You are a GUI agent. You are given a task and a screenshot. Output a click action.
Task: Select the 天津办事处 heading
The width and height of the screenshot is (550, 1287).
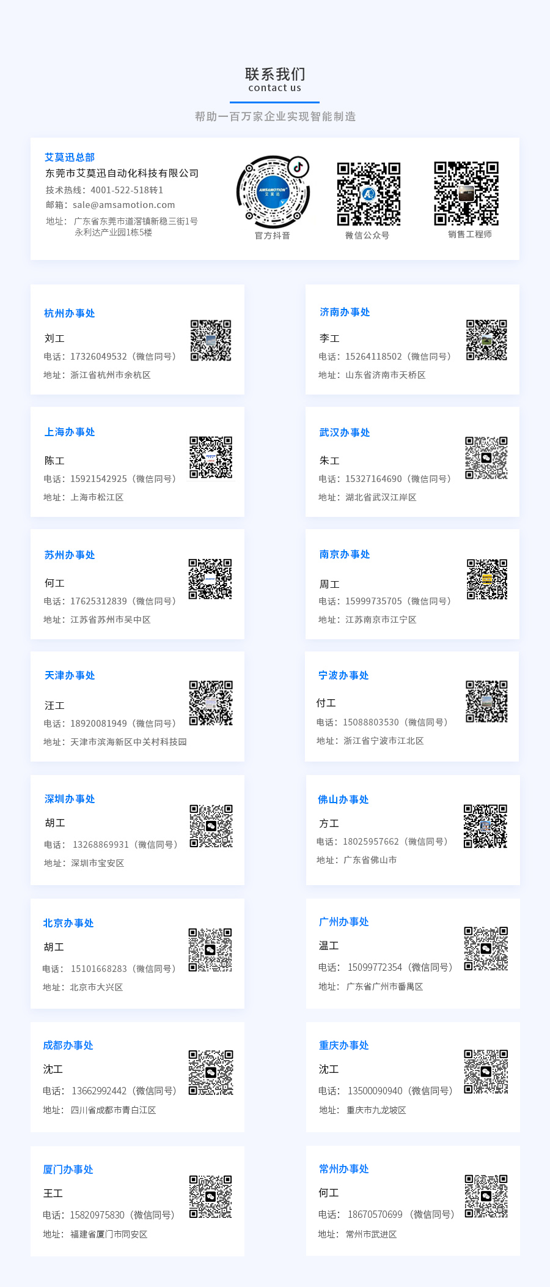[x=70, y=675]
